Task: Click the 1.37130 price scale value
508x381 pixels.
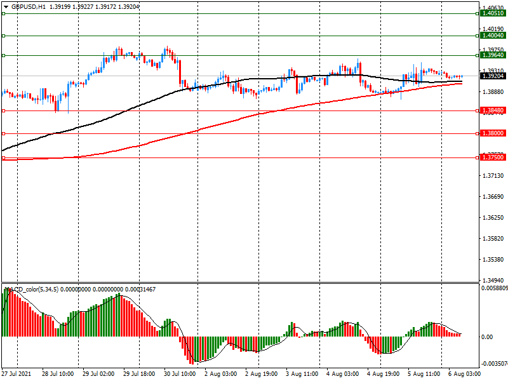Action: [x=493, y=176]
